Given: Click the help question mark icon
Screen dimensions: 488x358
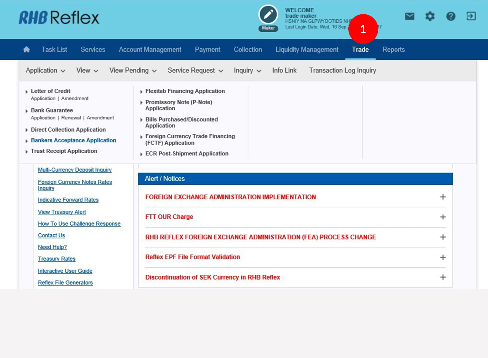Looking at the screenshot, I should 451,16.
